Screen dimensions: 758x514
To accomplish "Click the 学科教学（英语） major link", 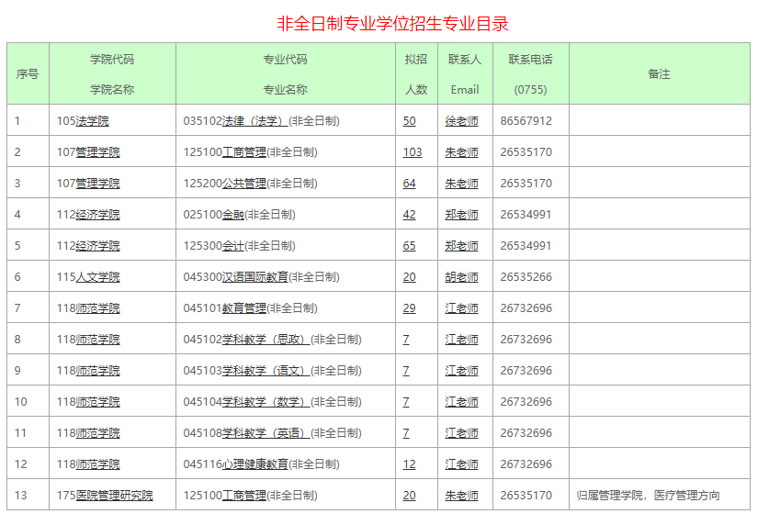I will point(266,433).
